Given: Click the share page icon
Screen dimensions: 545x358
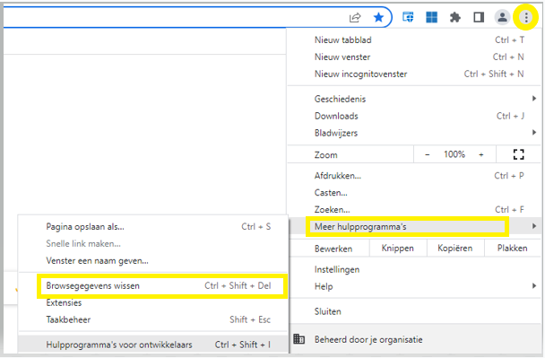Looking at the screenshot, I should coord(355,17).
